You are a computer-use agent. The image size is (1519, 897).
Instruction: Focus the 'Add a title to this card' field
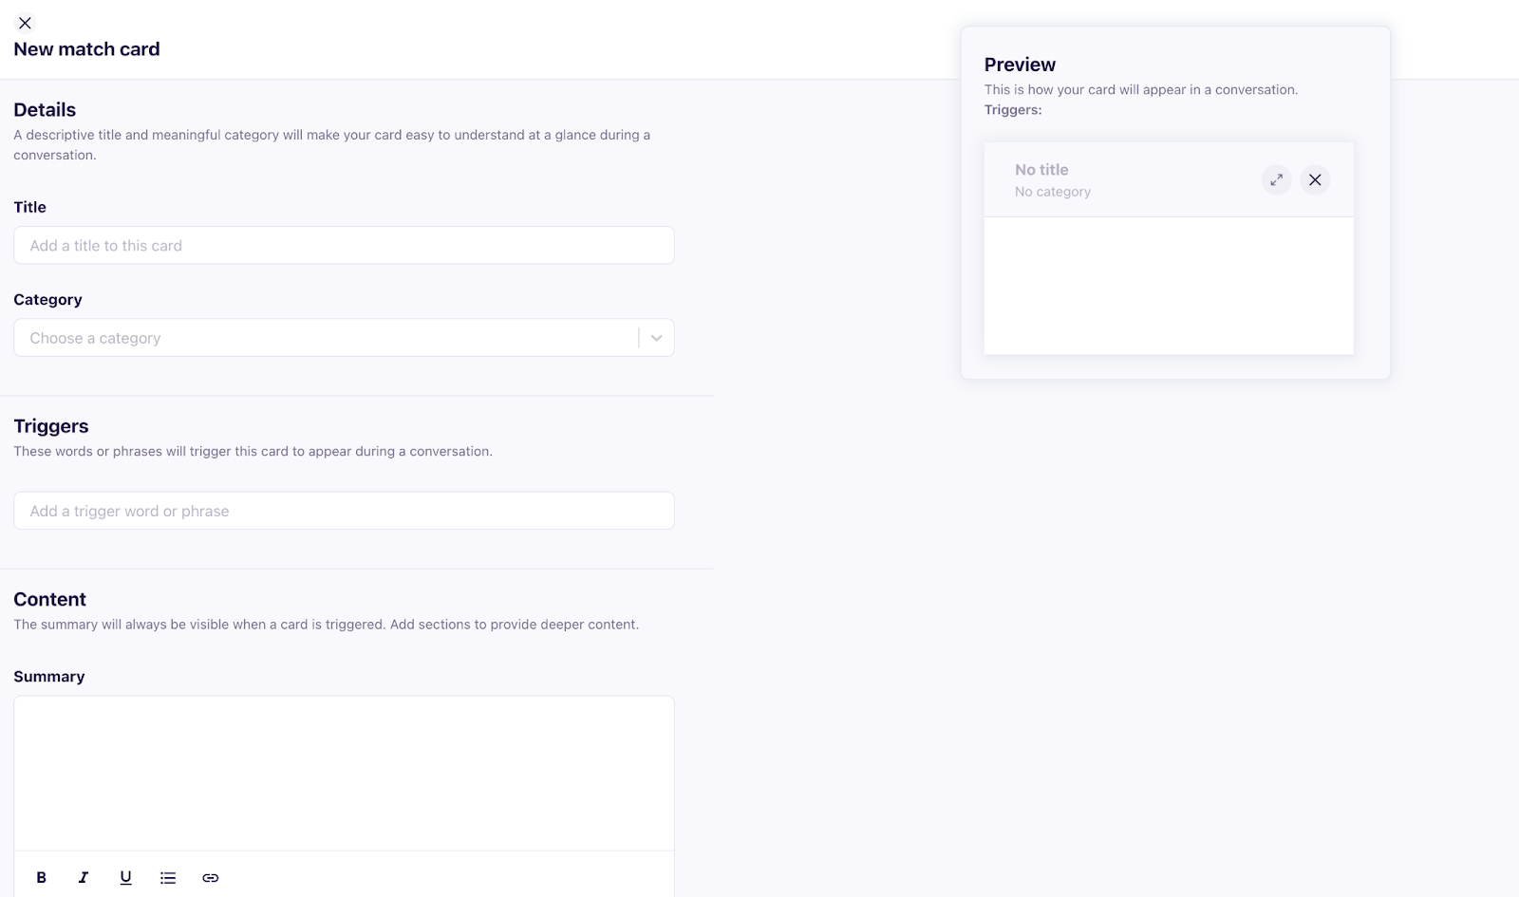click(x=344, y=246)
